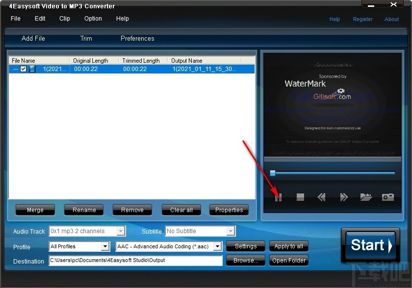Pause the video preview playback
Viewport: 412px width, 288px height.
pyautogui.click(x=278, y=197)
